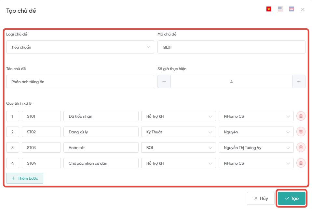Increase Số giờ thực hiện with plus
Image resolution: width=312 pixels, height=211 pixels.
pyautogui.click(x=299, y=82)
